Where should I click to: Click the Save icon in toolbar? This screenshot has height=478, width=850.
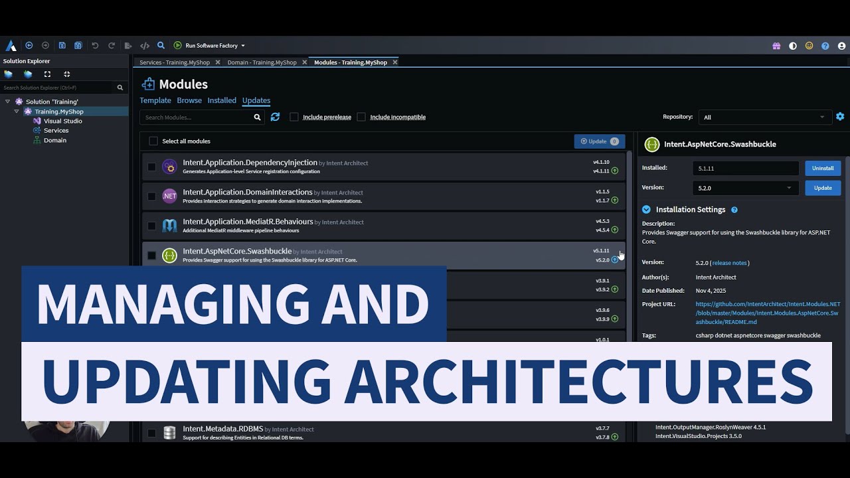62,46
